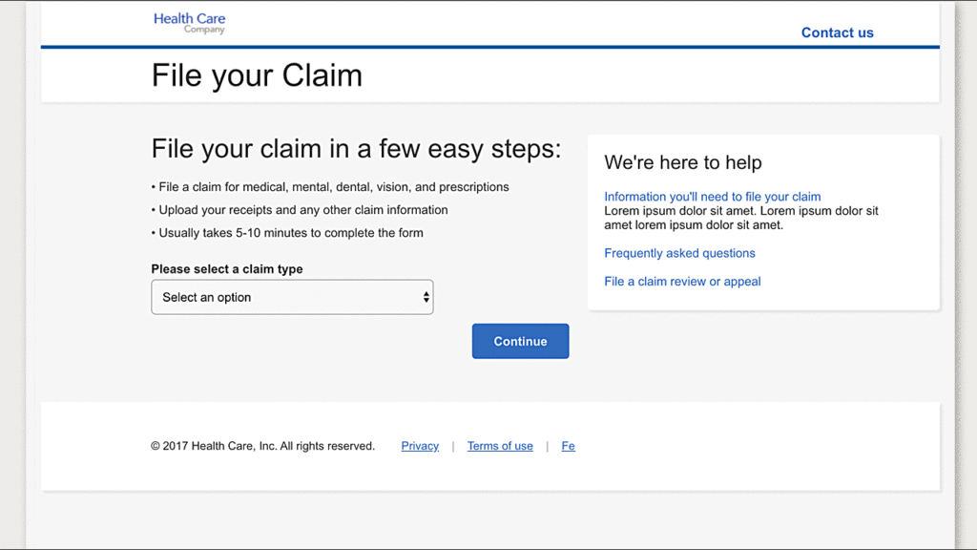The width and height of the screenshot is (977, 550).
Task: Click the "Please select a claim type" label
Action: coord(227,269)
